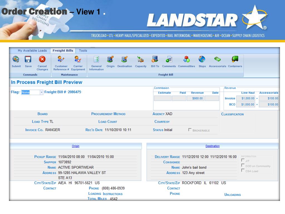
Task: Click the Cancel Changes red X icon
Action: (42, 59)
